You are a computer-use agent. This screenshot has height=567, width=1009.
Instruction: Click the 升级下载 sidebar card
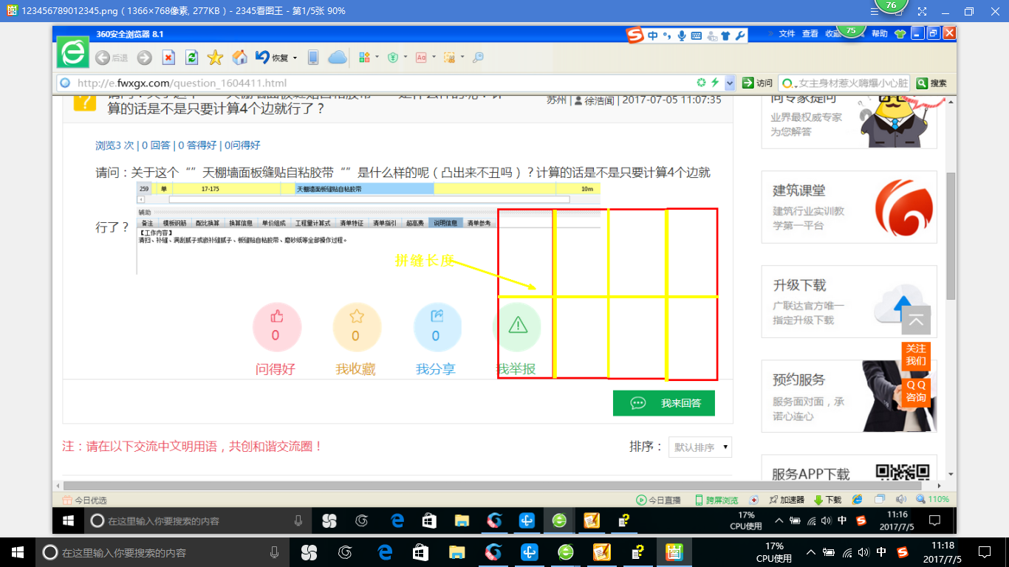coord(849,301)
